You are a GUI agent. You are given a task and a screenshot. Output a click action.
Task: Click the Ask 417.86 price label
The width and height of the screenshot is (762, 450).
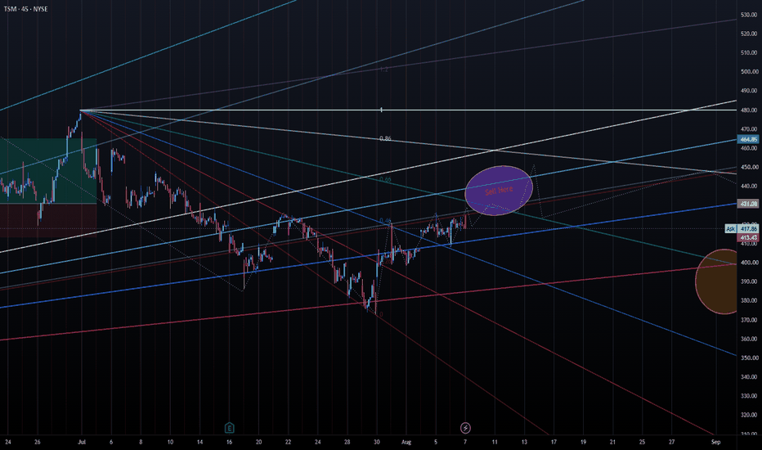coord(742,228)
